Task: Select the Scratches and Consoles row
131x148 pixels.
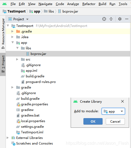Action: [x=68, y=143]
